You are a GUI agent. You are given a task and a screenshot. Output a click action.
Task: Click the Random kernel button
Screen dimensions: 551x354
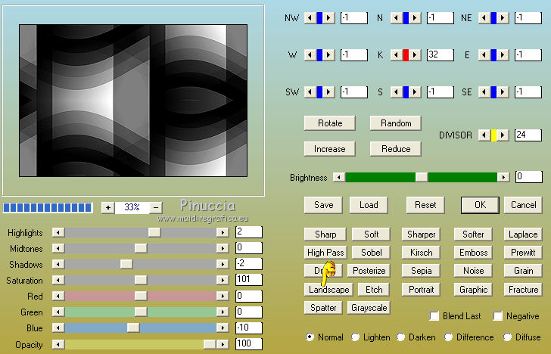tap(396, 123)
